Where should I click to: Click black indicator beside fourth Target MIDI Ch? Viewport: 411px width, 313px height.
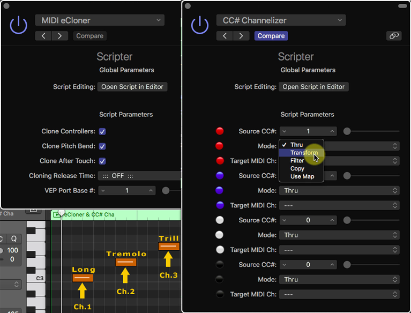(x=220, y=294)
